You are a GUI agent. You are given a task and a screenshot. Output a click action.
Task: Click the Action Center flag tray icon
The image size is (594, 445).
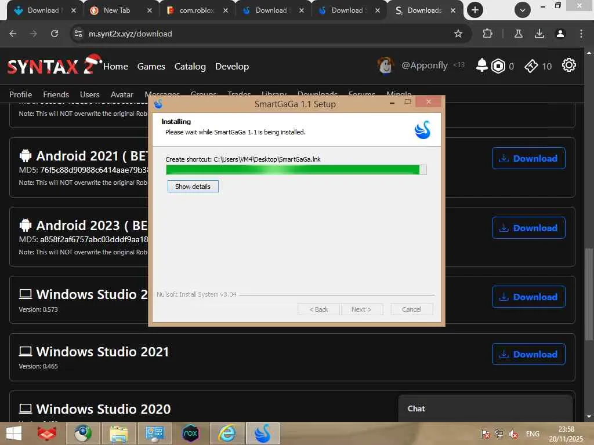click(x=486, y=434)
